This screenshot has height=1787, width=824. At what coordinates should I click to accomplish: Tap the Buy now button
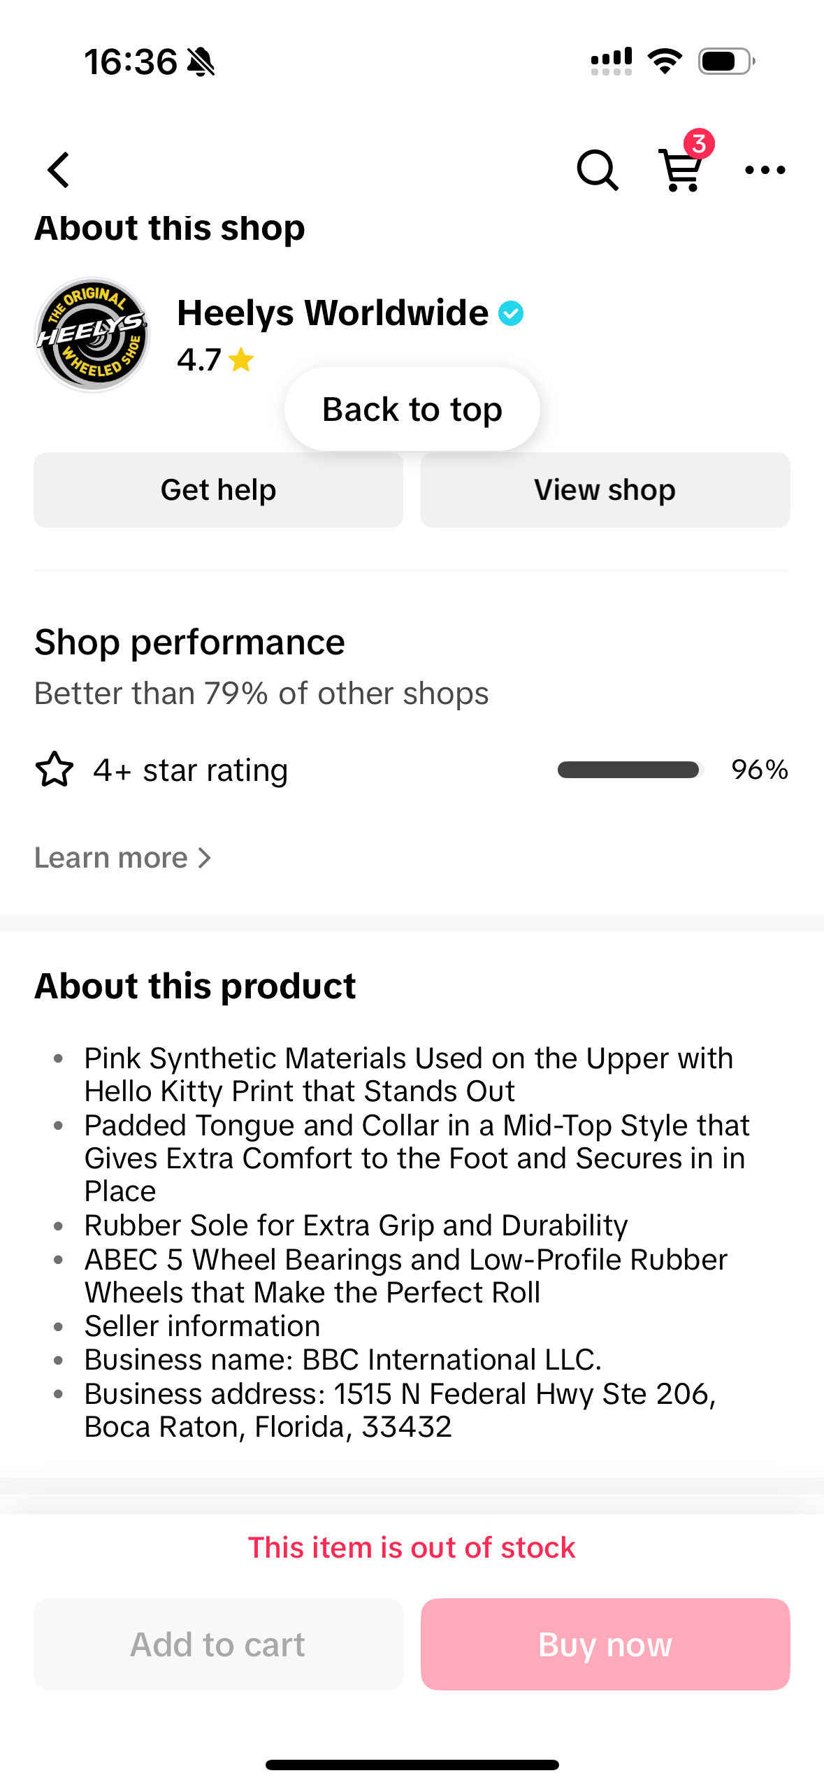point(605,1644)
